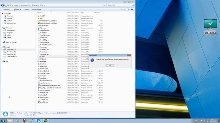Open the Windows Start button

[x=3, y=121]
